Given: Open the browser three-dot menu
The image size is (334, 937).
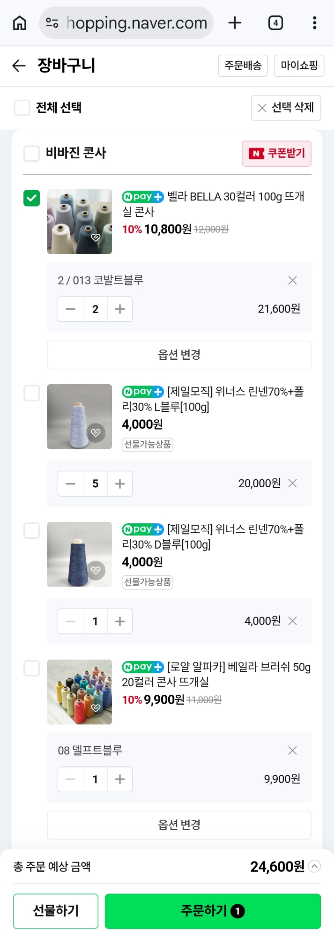Looking at the screenshot, I should click(314, 22).
